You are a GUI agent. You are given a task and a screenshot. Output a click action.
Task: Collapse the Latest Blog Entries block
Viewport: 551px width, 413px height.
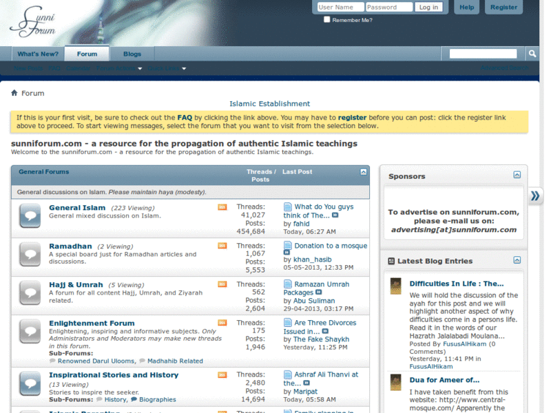[517, 260]
